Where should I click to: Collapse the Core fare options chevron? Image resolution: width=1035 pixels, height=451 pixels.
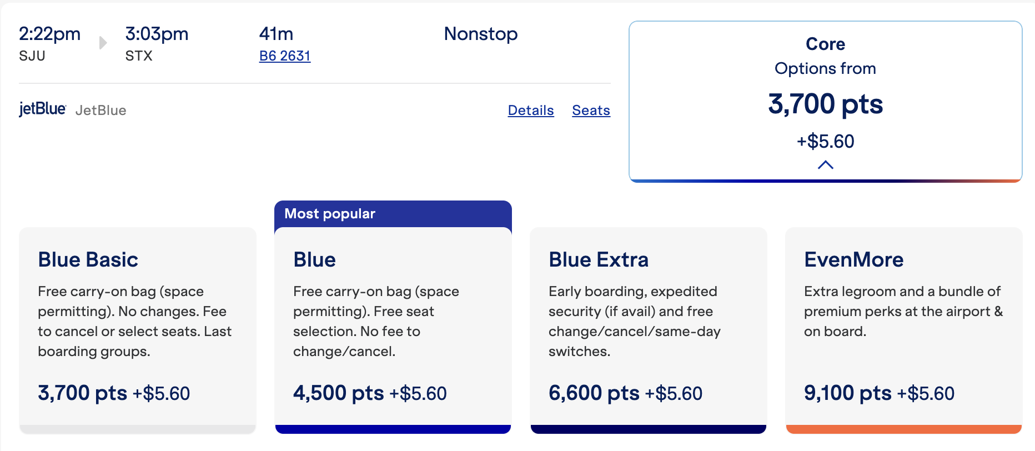826,164
